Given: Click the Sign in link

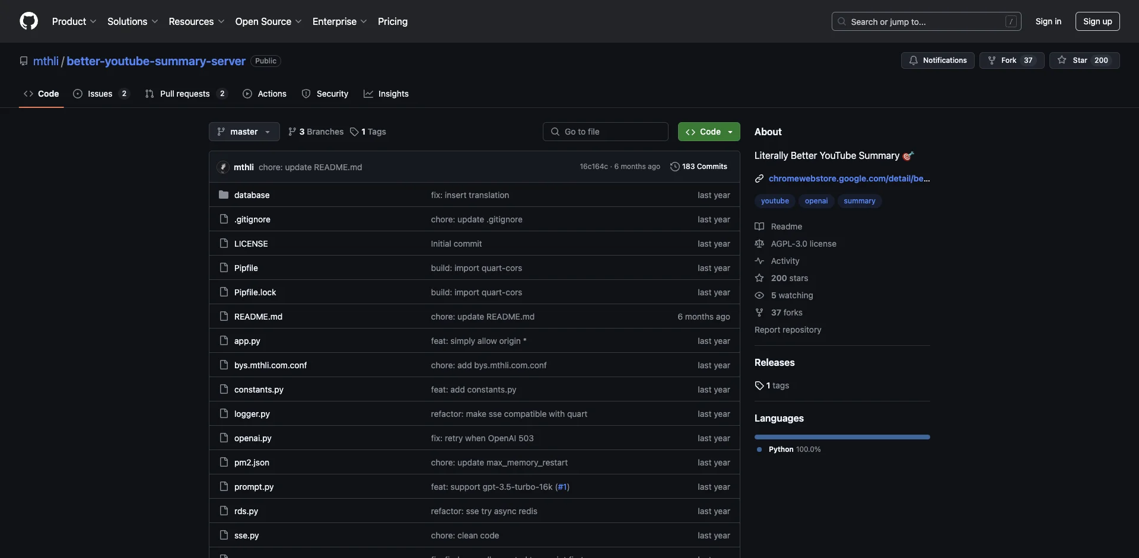Looking at the screenshot, I should (1048, 21).
